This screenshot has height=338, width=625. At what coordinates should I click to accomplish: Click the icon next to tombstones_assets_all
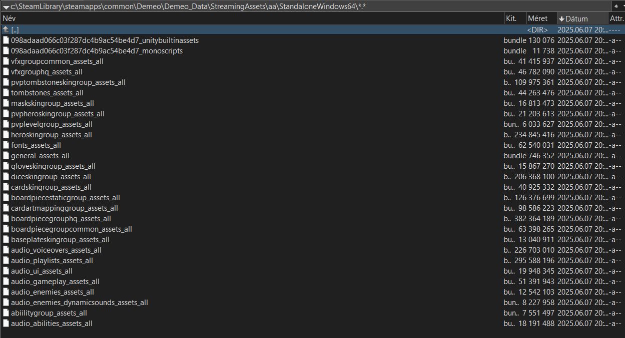coord(6,93)
